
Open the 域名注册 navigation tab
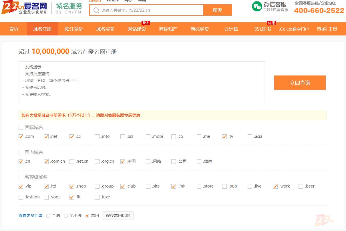point(42,29)
